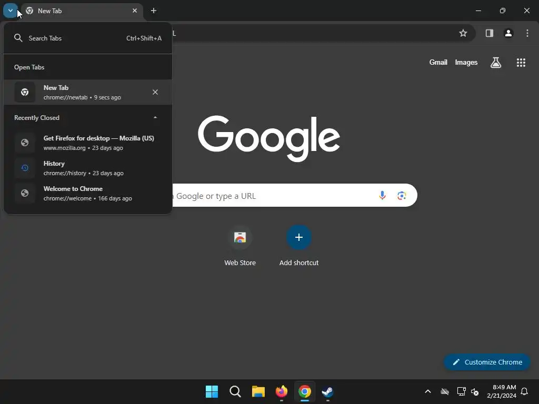Click the OneDrive cloud tray icon
The width and height of the screenshot is (539, 404).
point(445,391)
